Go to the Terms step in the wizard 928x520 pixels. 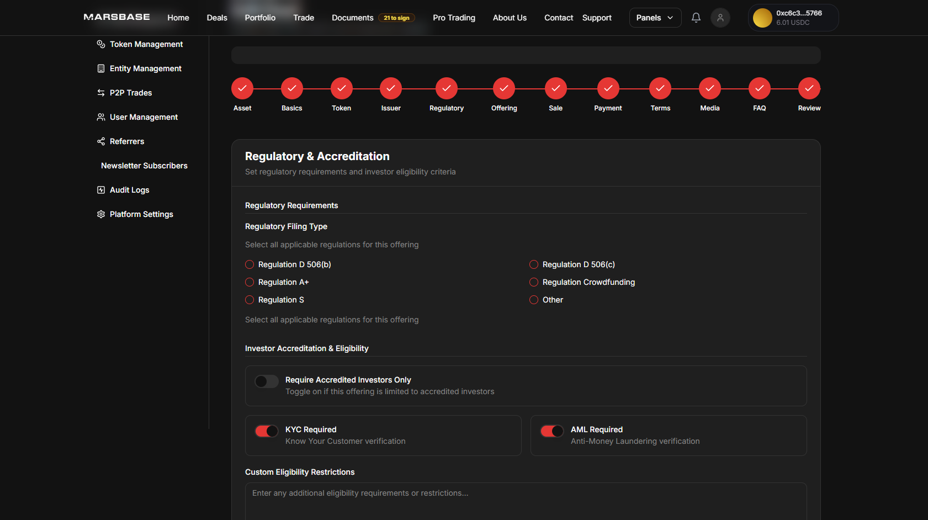[x=660, y=88]
